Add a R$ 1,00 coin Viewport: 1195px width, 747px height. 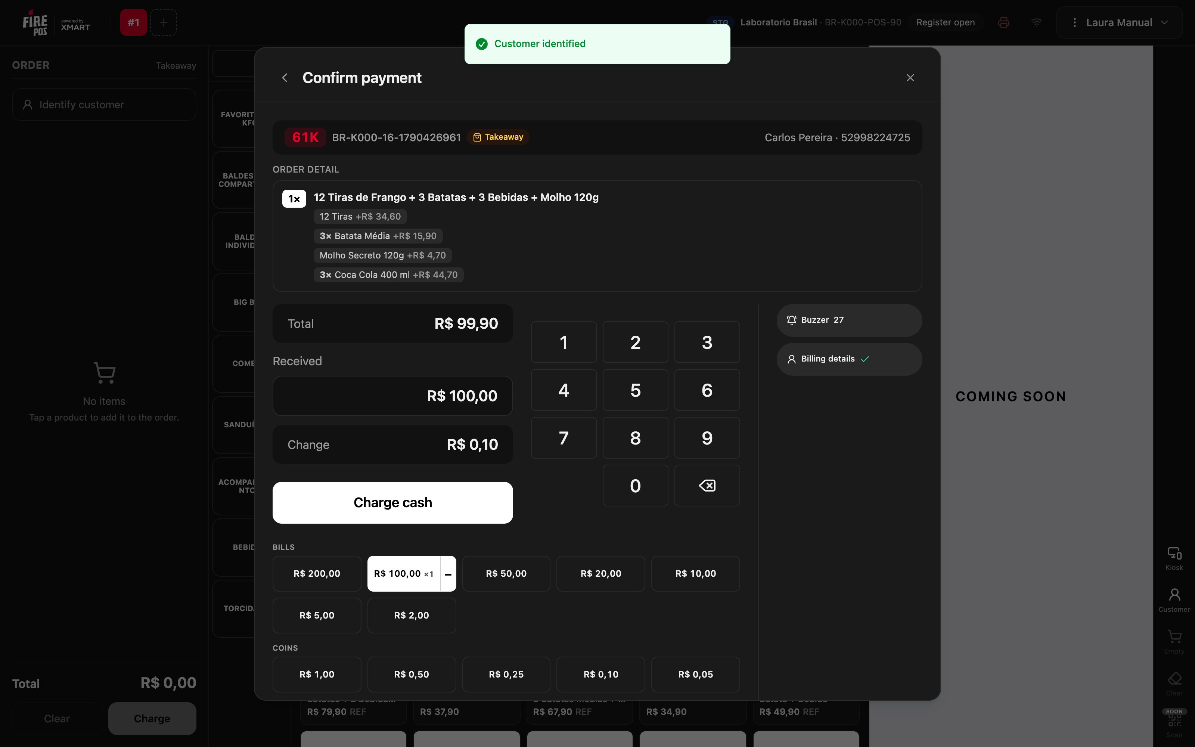tap(317, 675)
